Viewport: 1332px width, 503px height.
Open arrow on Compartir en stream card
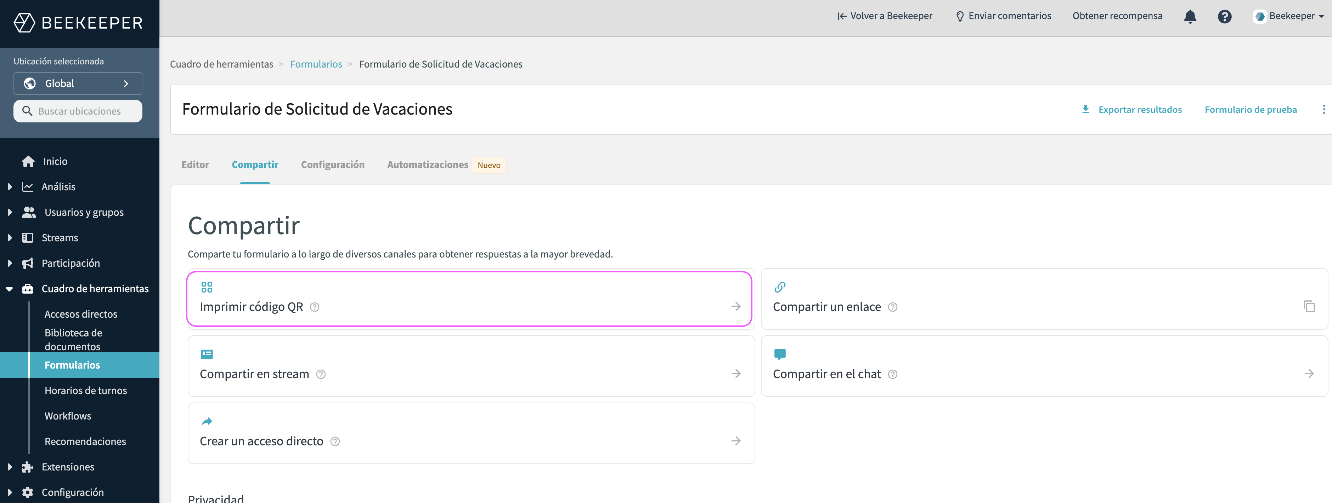pyautogui.click(x=736, y=374)
